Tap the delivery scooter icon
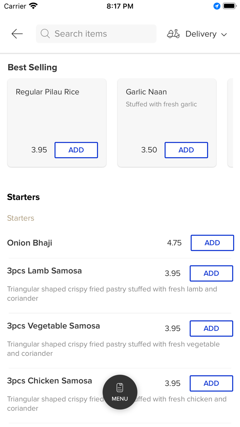This screenshot has width=240, height=427. click(x=173, y=34)
